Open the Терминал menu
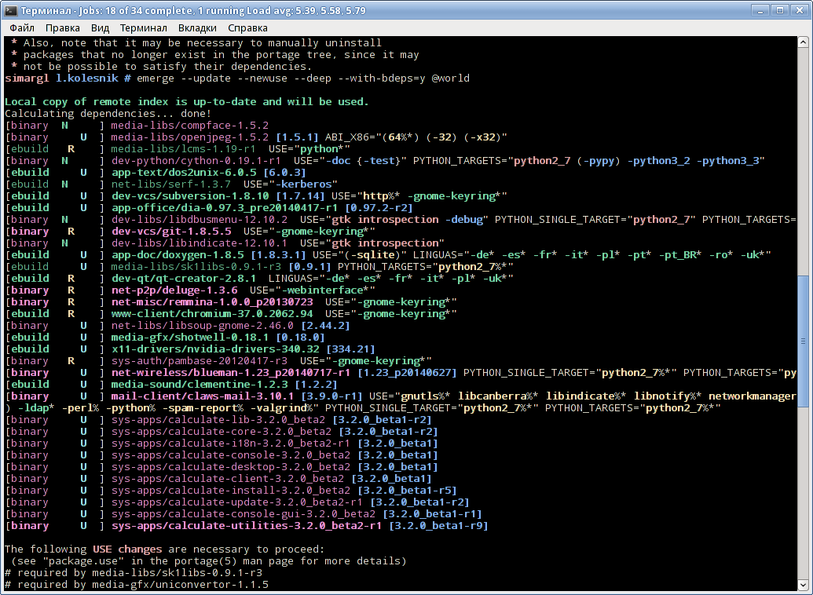This screenshot has height=595, width=813. [x=144, y=28]
